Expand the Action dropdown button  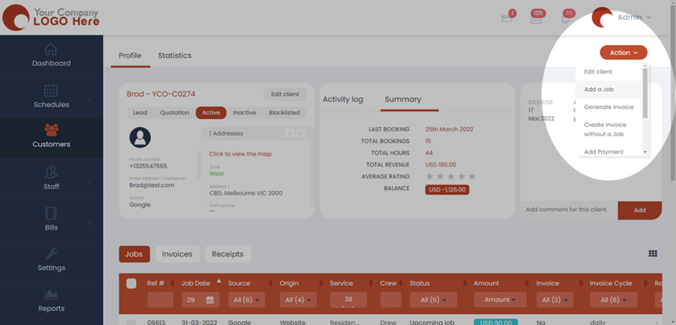(623, 52)
